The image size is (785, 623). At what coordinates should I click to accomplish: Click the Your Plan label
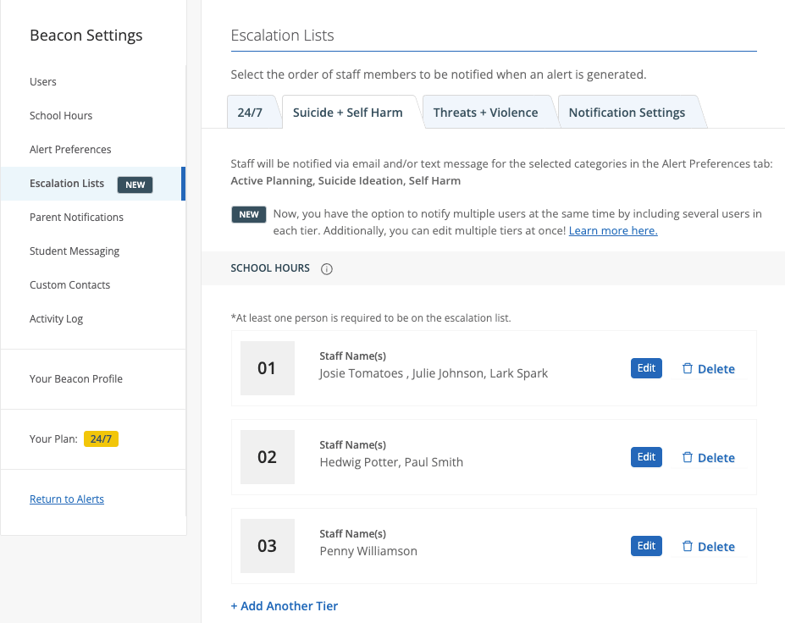(x=53, y=438)
